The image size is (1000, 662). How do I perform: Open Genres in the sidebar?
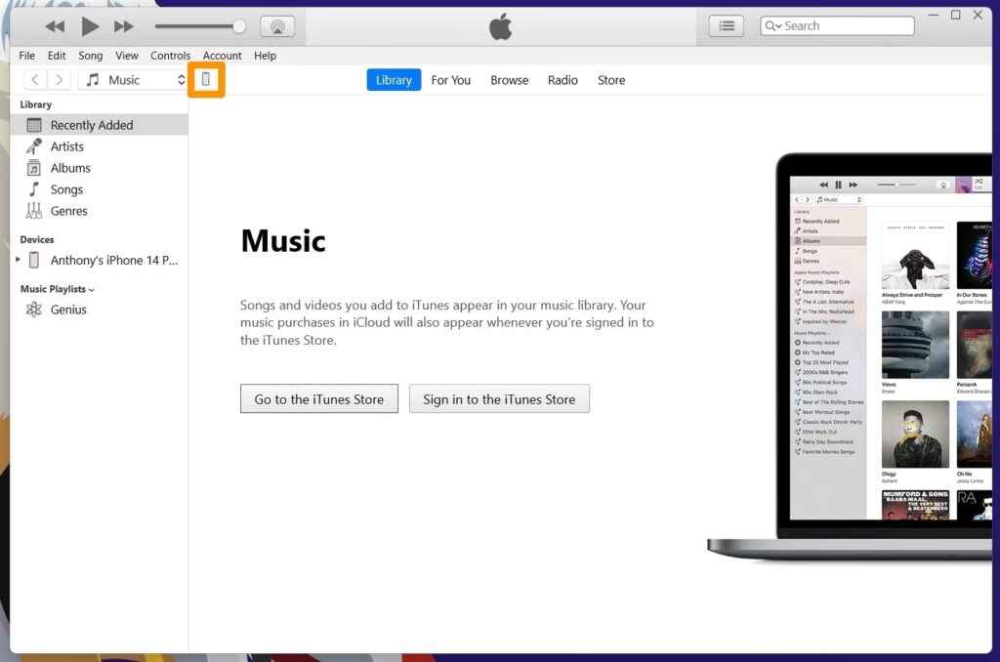(68, 211)
